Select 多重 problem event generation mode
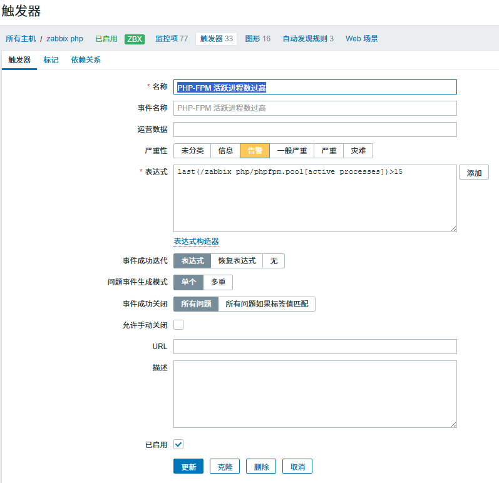 click(218, 282)
